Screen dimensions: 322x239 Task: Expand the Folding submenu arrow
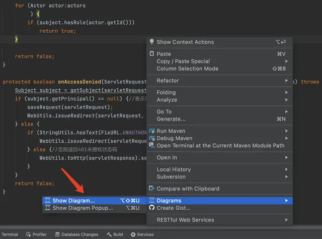point(286,92)
